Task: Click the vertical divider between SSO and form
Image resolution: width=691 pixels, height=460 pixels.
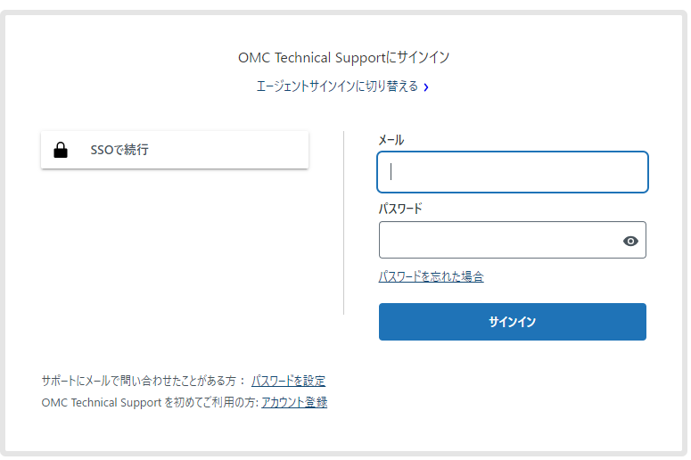Action: point(344,223)
